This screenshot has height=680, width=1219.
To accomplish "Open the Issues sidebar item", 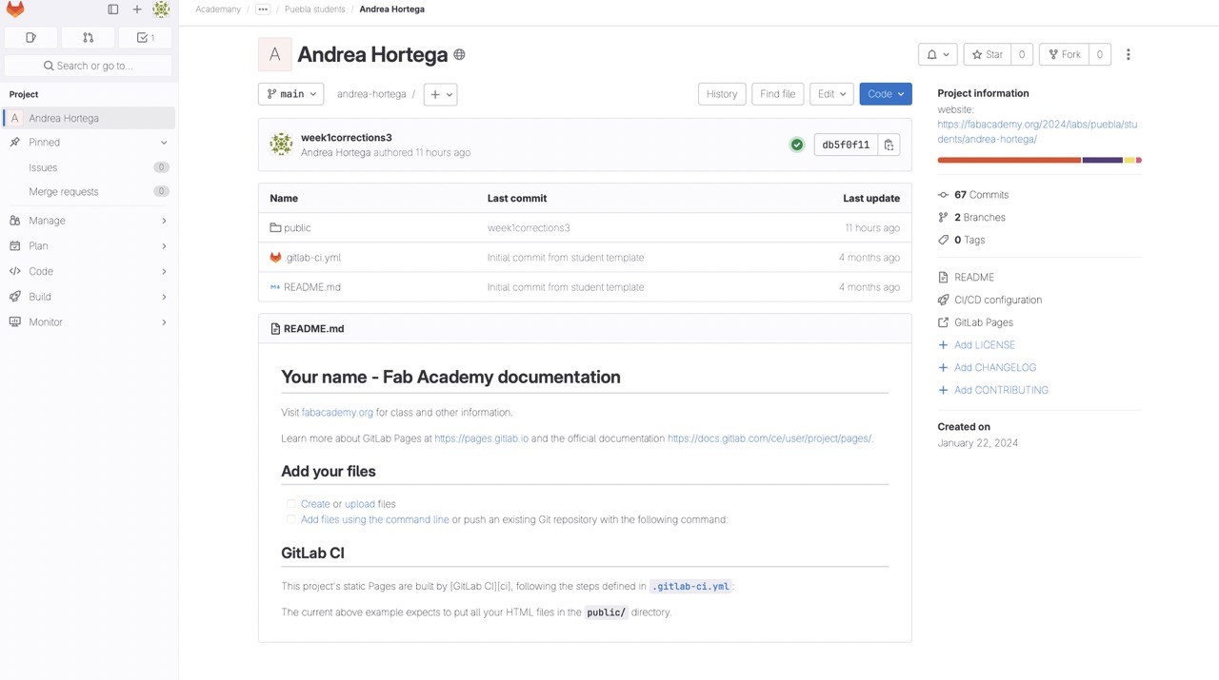I will click(43, 167).
